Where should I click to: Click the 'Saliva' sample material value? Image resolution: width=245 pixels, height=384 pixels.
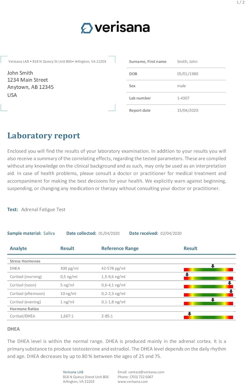[49, 233]
